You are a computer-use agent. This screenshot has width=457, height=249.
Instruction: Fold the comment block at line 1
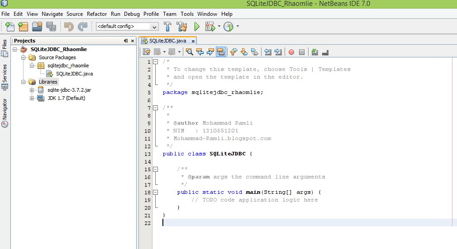coord(156,62)
